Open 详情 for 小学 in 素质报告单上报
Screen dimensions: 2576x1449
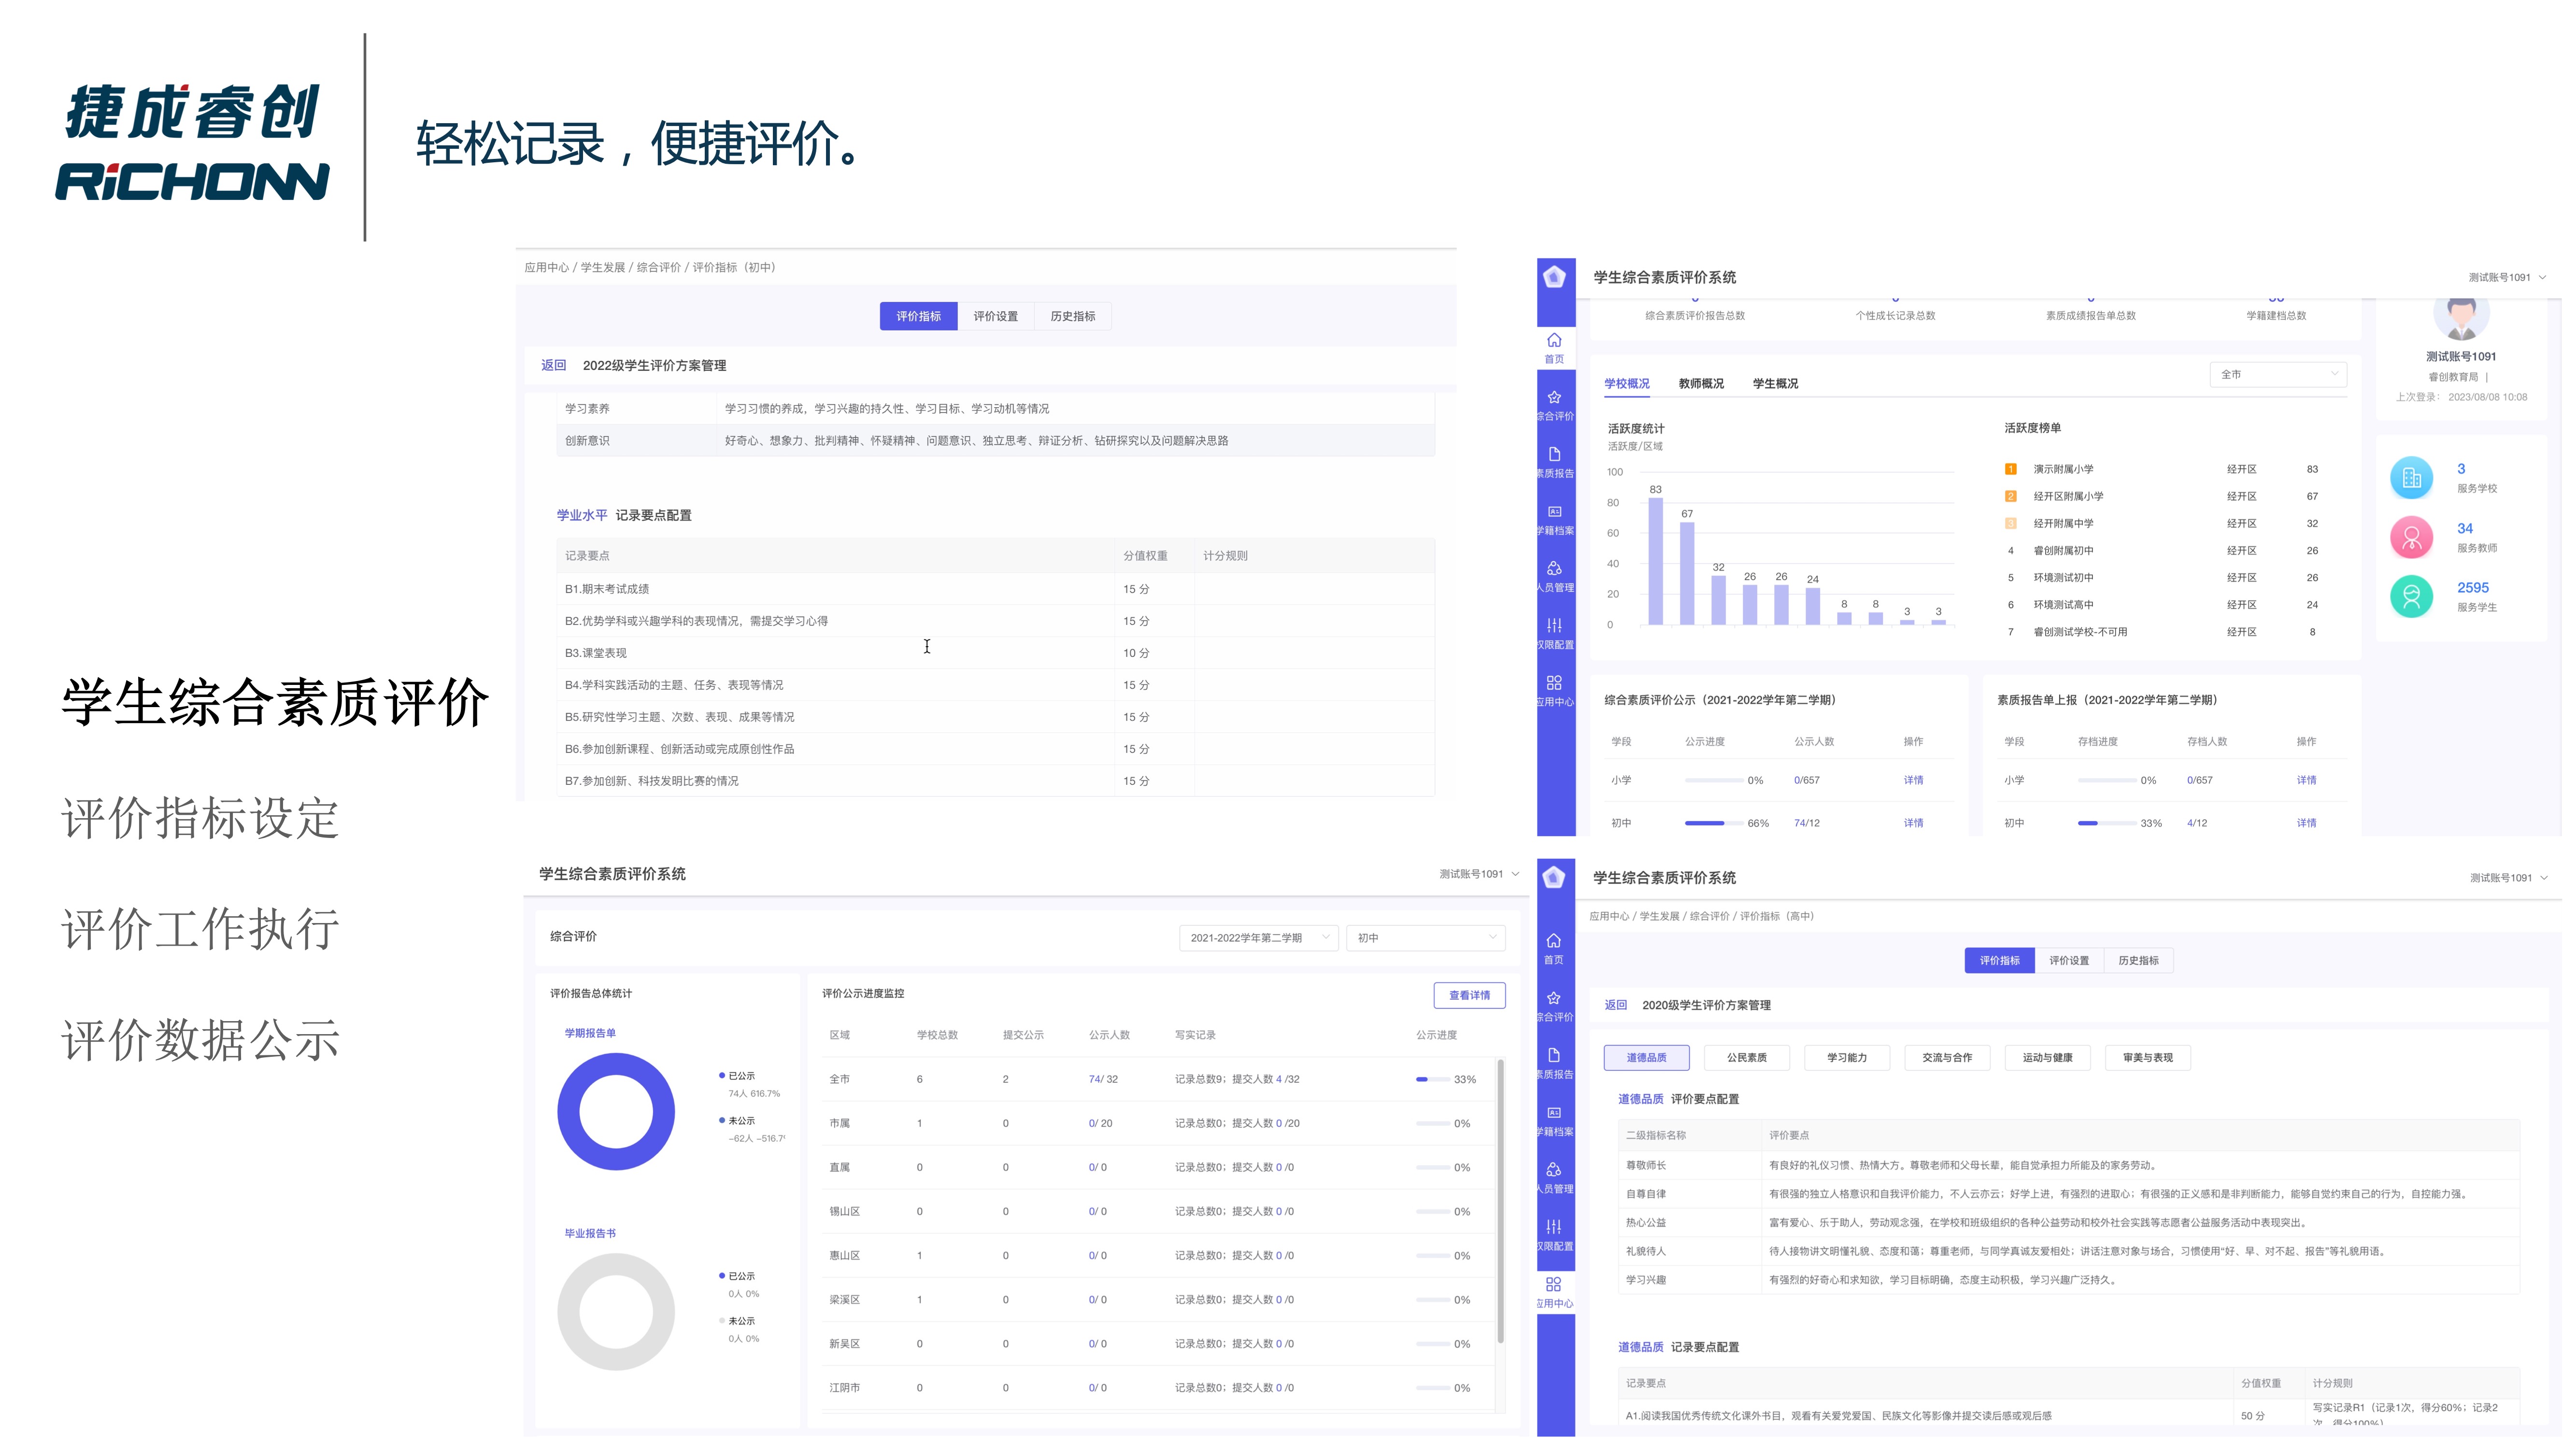2306,781
